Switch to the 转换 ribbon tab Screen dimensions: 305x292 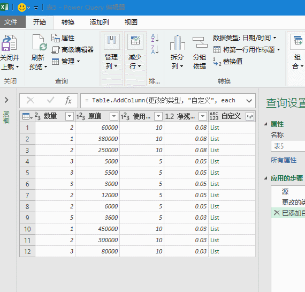point(68,23)
